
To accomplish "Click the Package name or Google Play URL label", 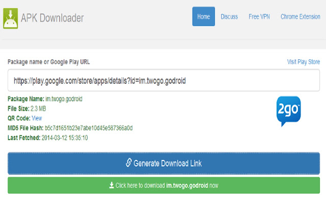I will [x=49, y=62].
